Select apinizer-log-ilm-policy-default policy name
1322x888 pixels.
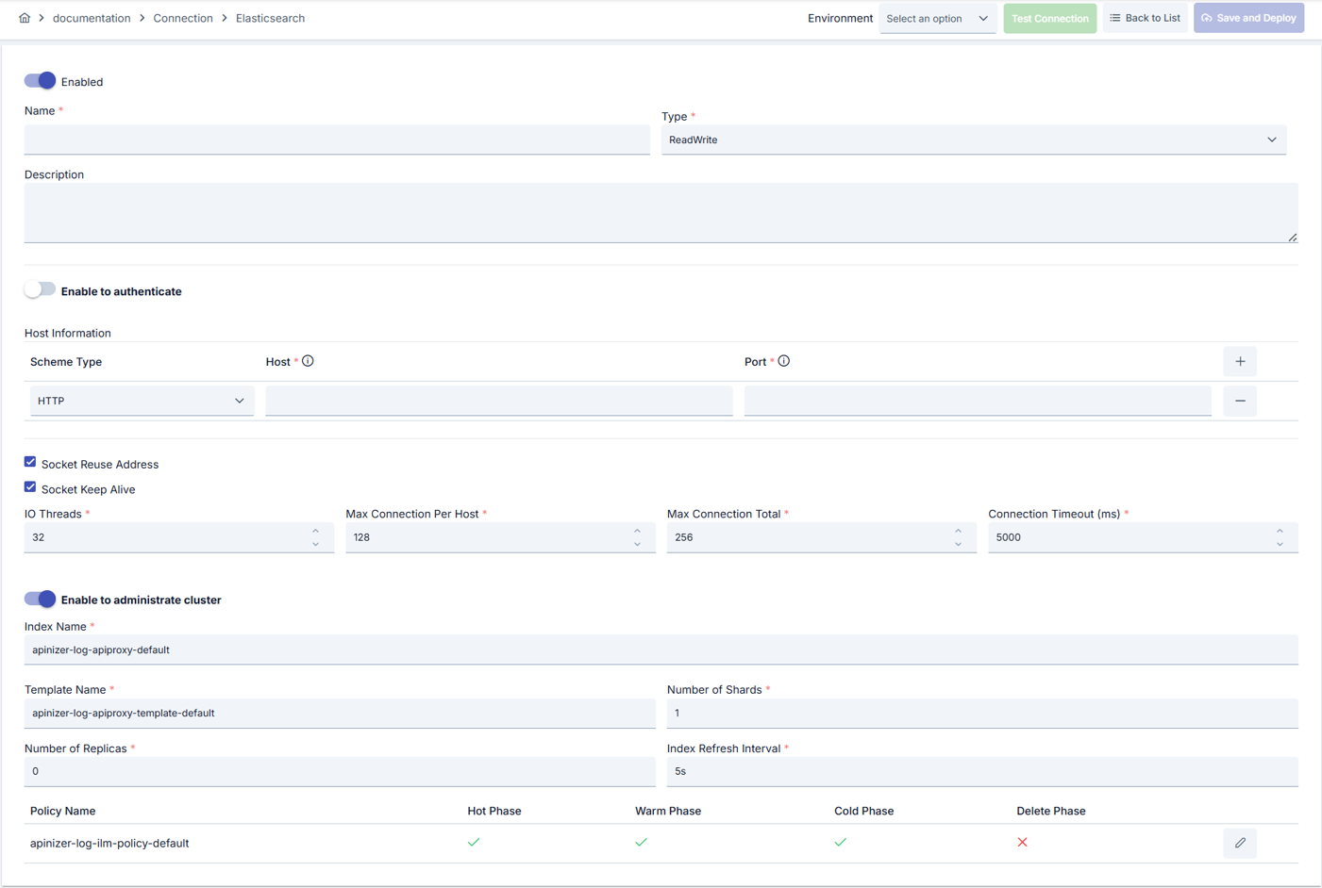tap(109, 843)
